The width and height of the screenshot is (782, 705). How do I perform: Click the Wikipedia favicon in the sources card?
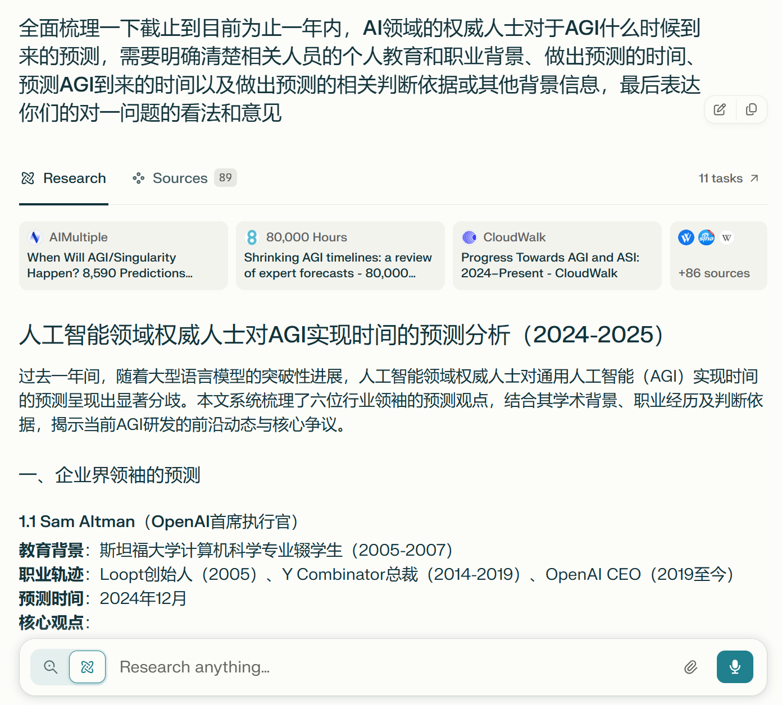click(x=726, y=237)
